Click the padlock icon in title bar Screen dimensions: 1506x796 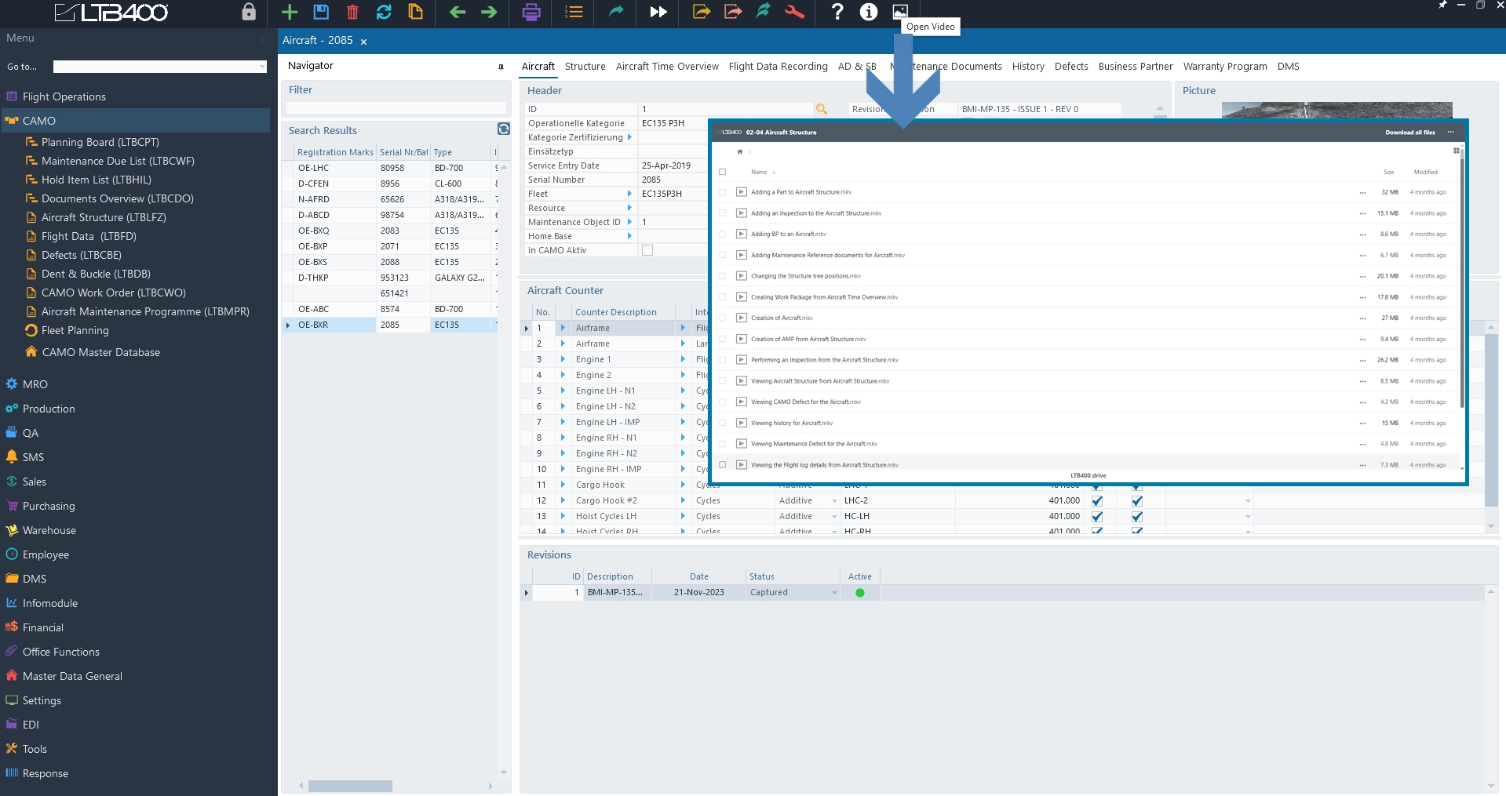pyautogui.click(x=249, y=12)
